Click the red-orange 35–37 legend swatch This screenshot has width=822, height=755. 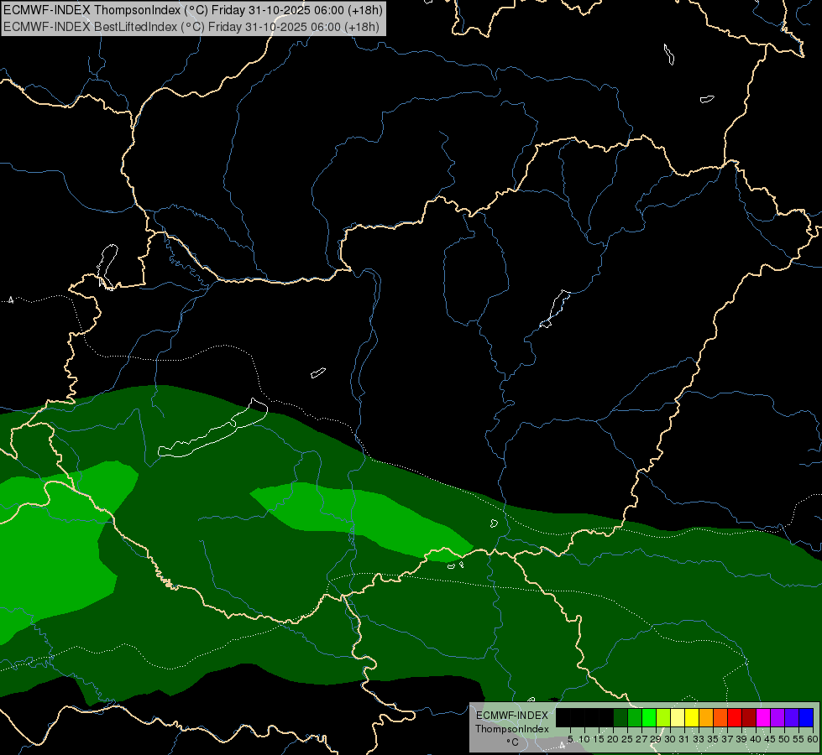coord(721,717)
